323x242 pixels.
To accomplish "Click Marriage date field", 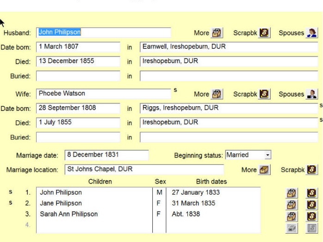I will coord(107,155).
